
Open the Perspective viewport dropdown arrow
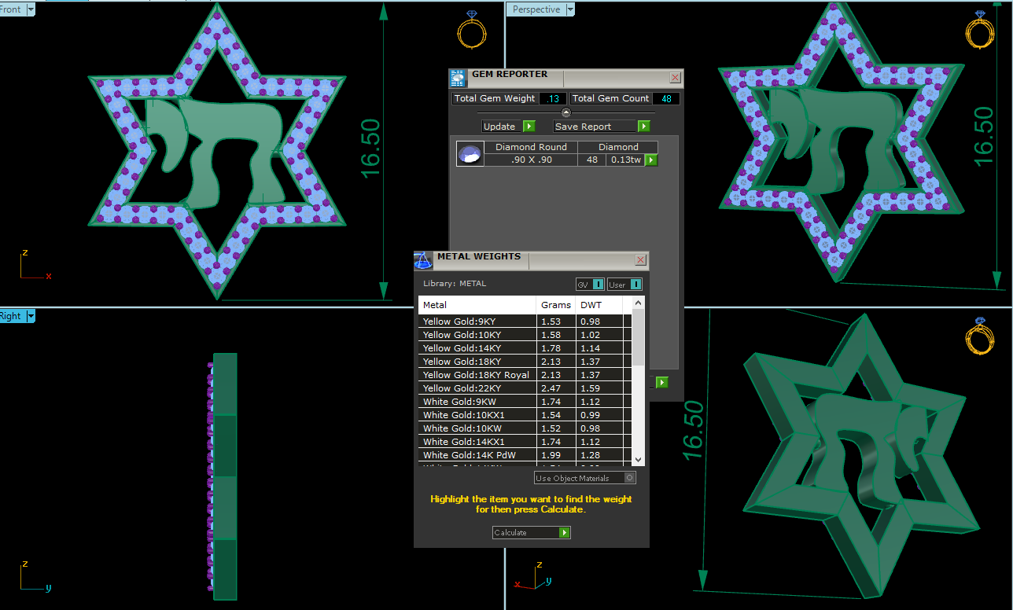pyautogui.click(x=570, y=9)
